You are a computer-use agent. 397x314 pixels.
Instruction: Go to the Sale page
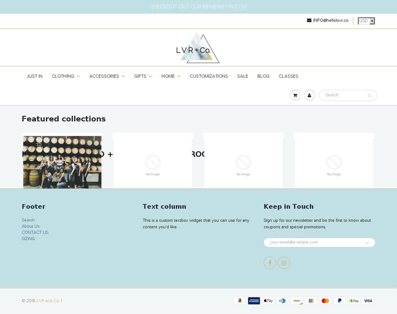242,76
